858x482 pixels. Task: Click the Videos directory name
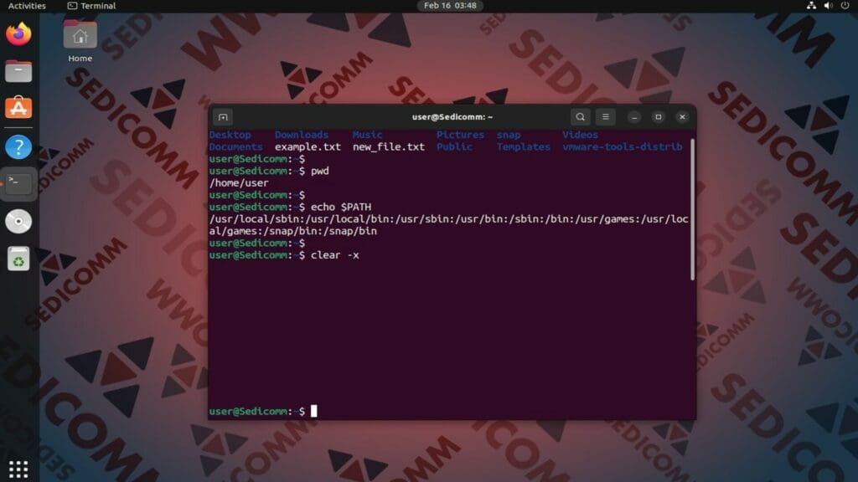click(x=580, y=135)
